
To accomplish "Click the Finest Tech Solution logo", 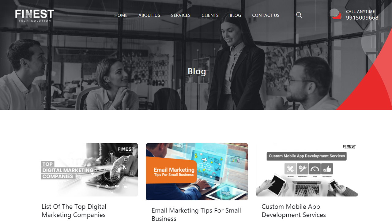I will click(35, 16).
